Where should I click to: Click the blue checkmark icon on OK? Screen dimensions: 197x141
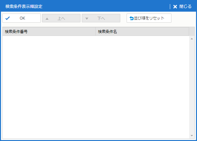click(8, 18)
